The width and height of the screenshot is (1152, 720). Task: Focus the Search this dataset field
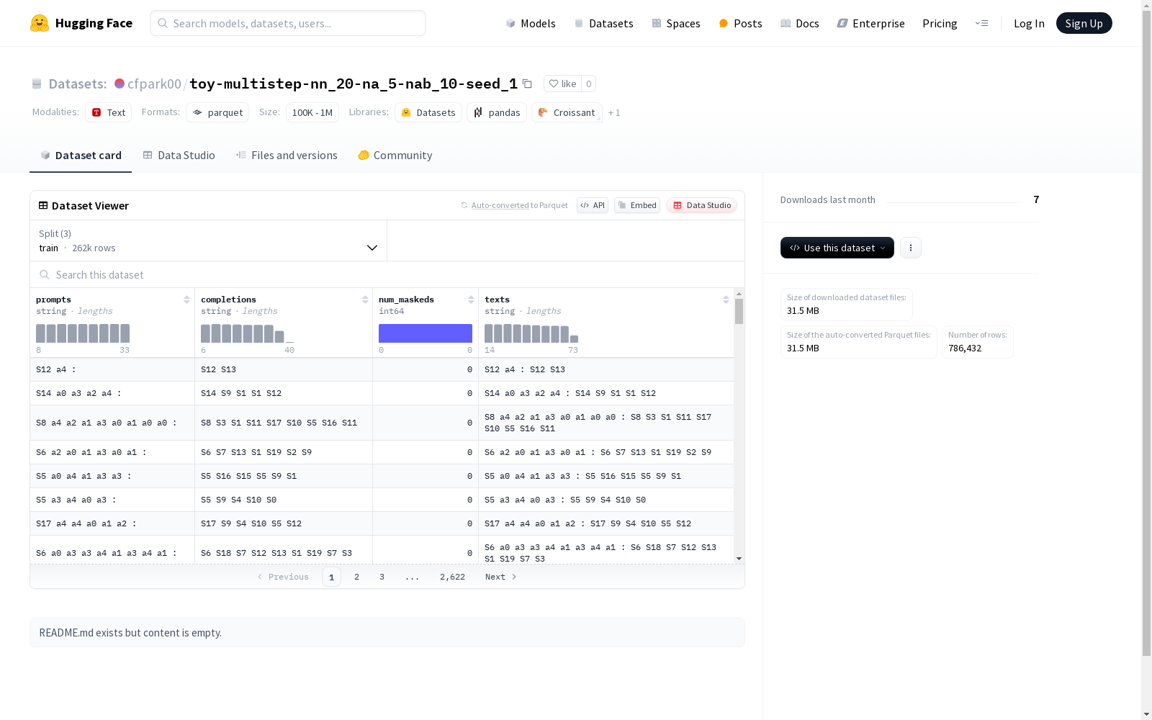click(x=387, y=274)
